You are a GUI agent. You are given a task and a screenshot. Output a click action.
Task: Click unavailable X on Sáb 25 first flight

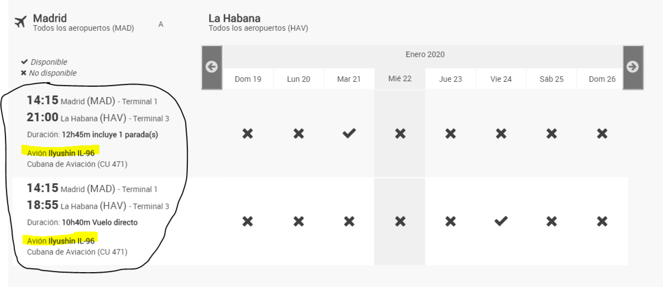551,133
